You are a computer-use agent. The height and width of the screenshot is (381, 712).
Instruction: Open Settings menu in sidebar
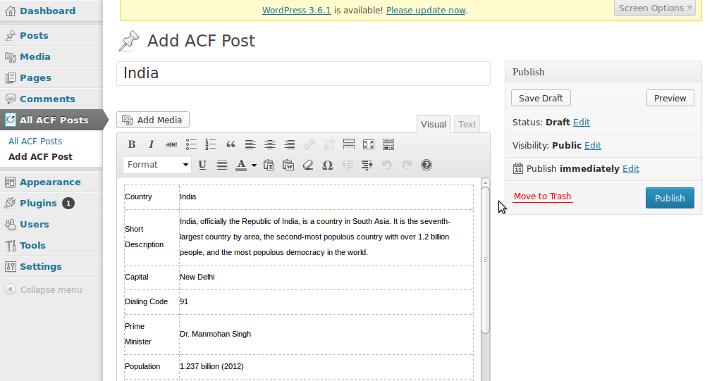[x=40, y=267]
